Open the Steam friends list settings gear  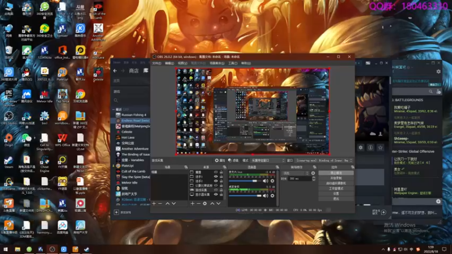[x=438, y=71]
